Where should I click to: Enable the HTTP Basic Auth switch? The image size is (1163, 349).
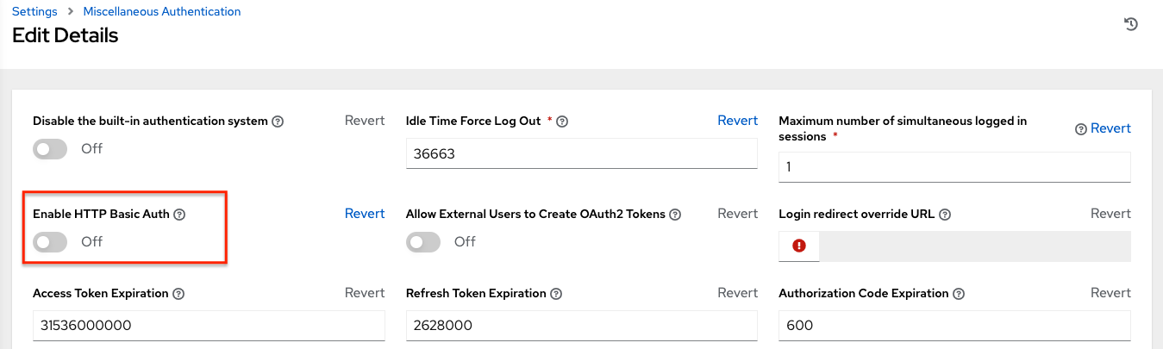coord(50,242)
